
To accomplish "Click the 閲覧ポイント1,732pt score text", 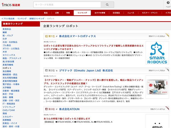I will 157,70.
